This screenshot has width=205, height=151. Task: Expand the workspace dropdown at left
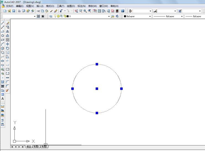[x=35, y=16]
